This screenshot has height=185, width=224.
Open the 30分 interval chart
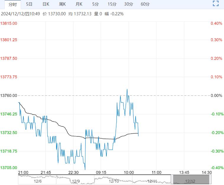point(129,4)
